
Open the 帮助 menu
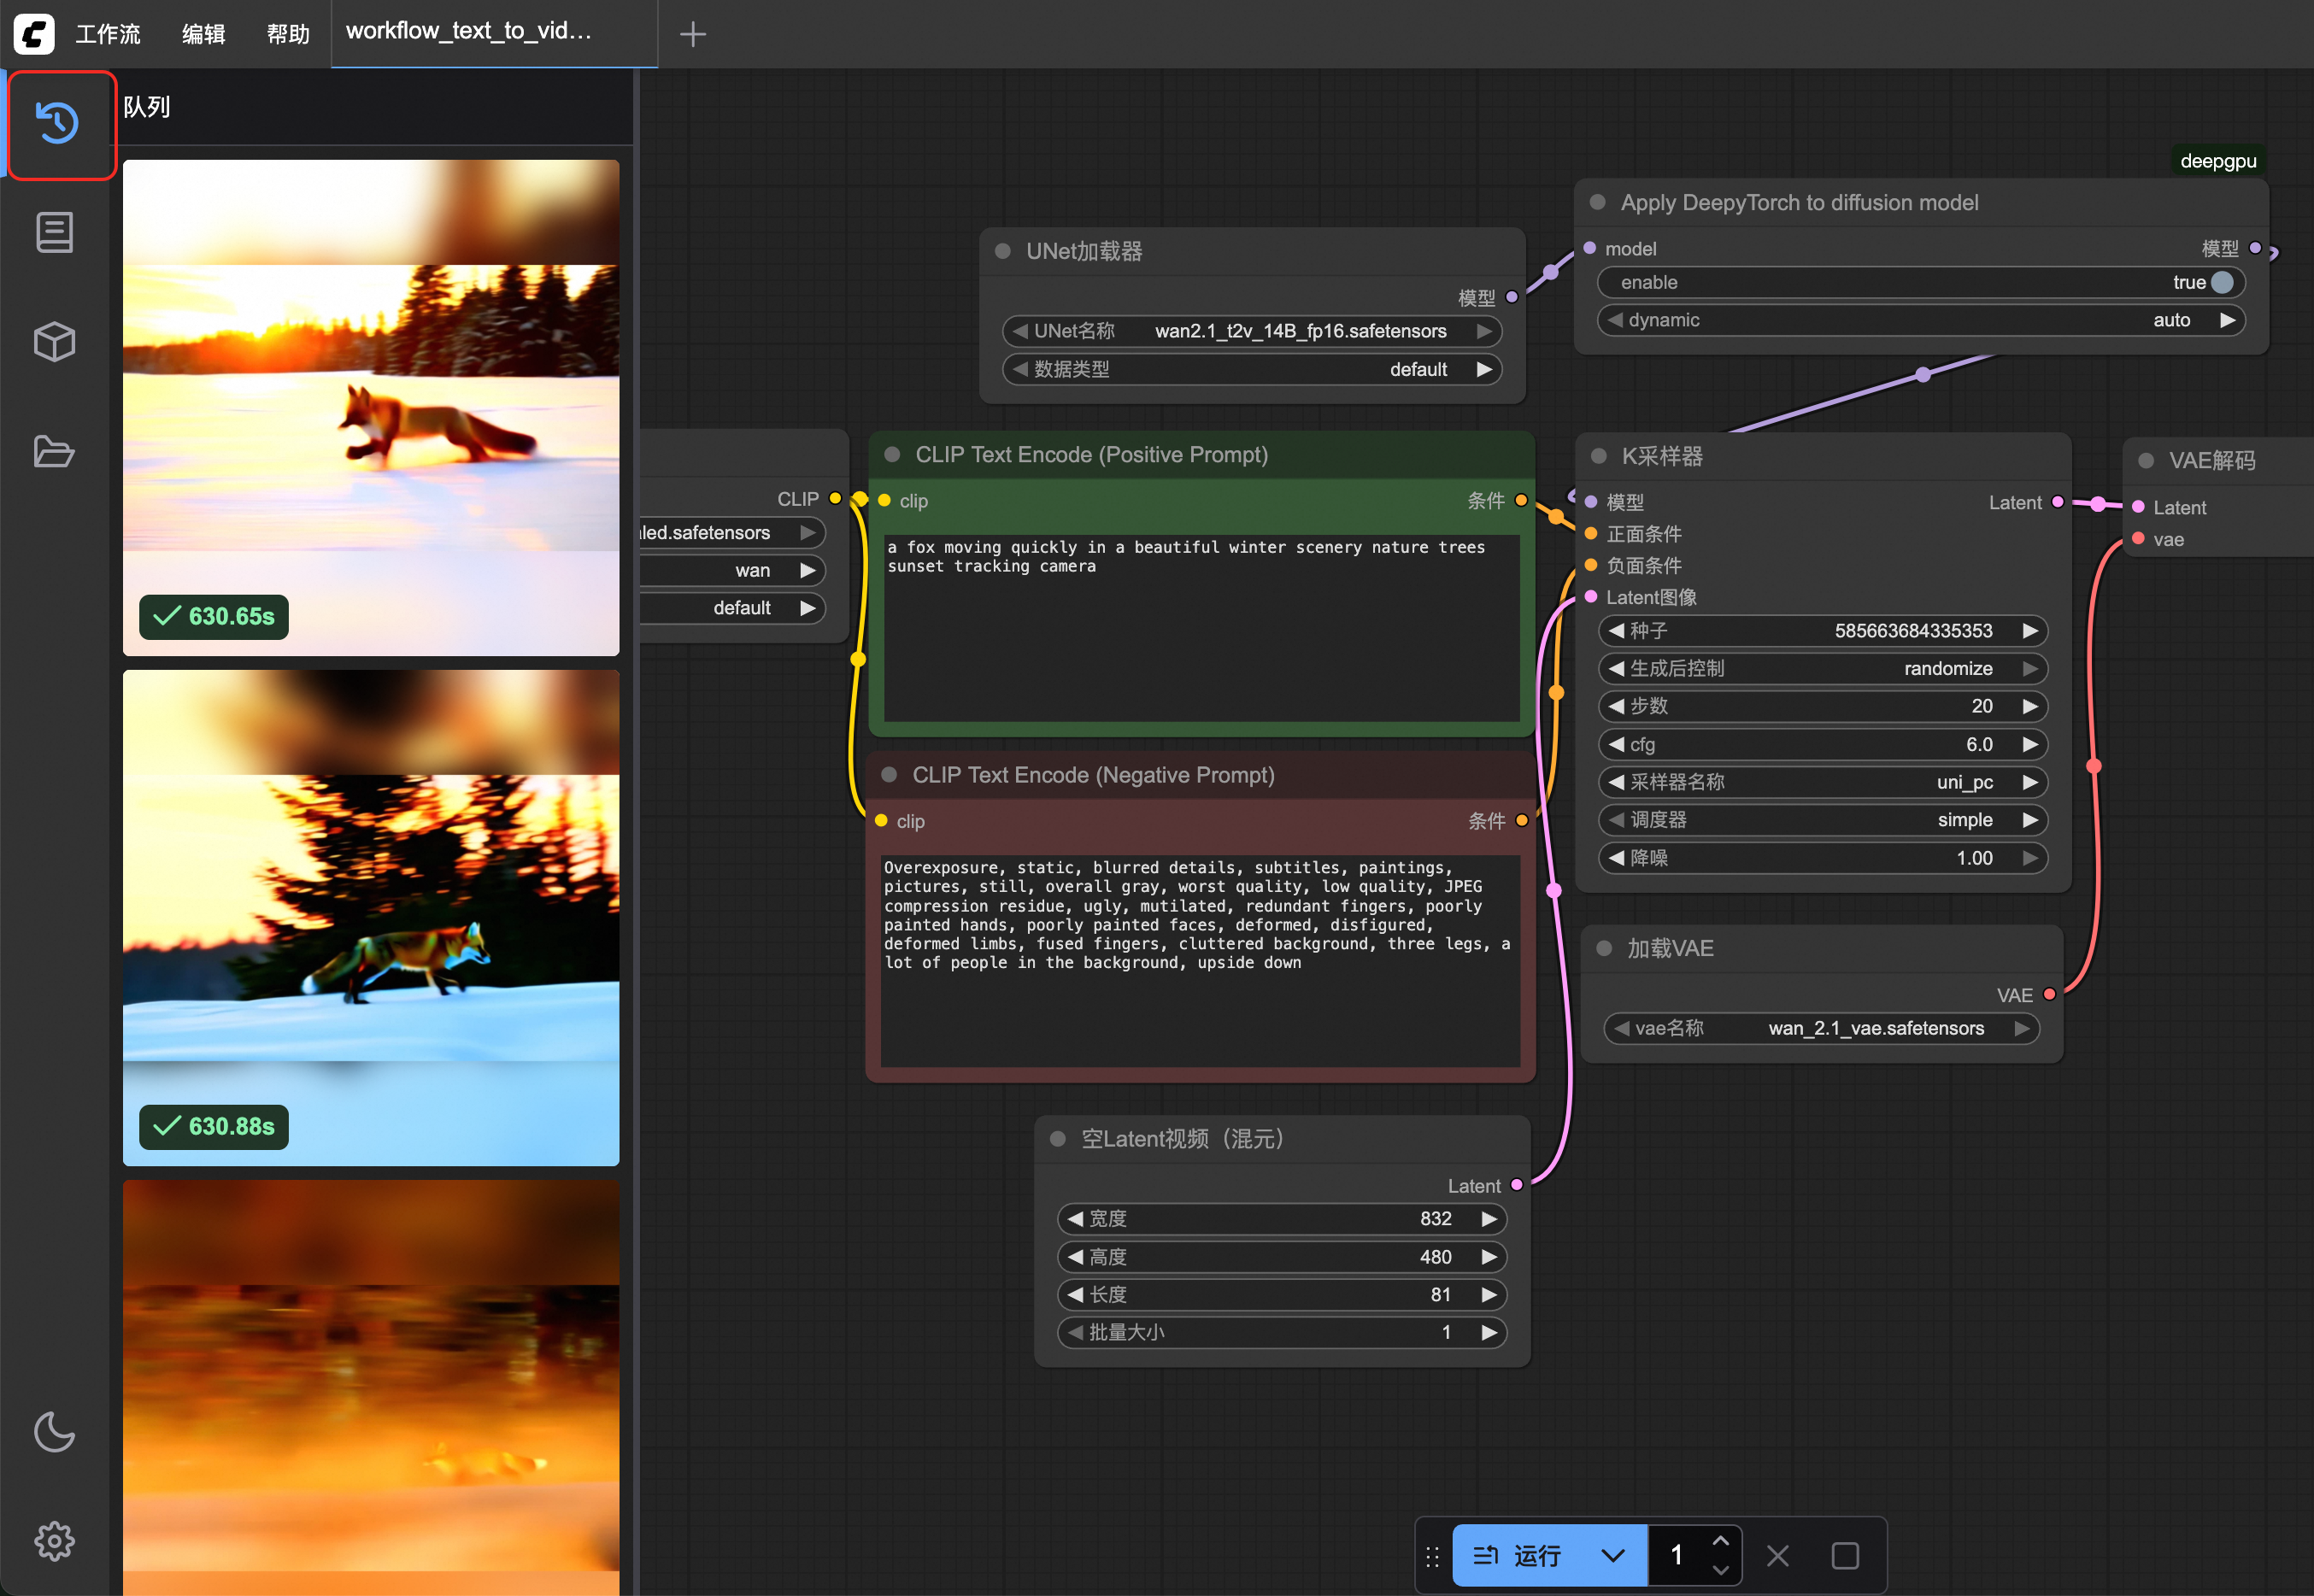coord(288,34)
